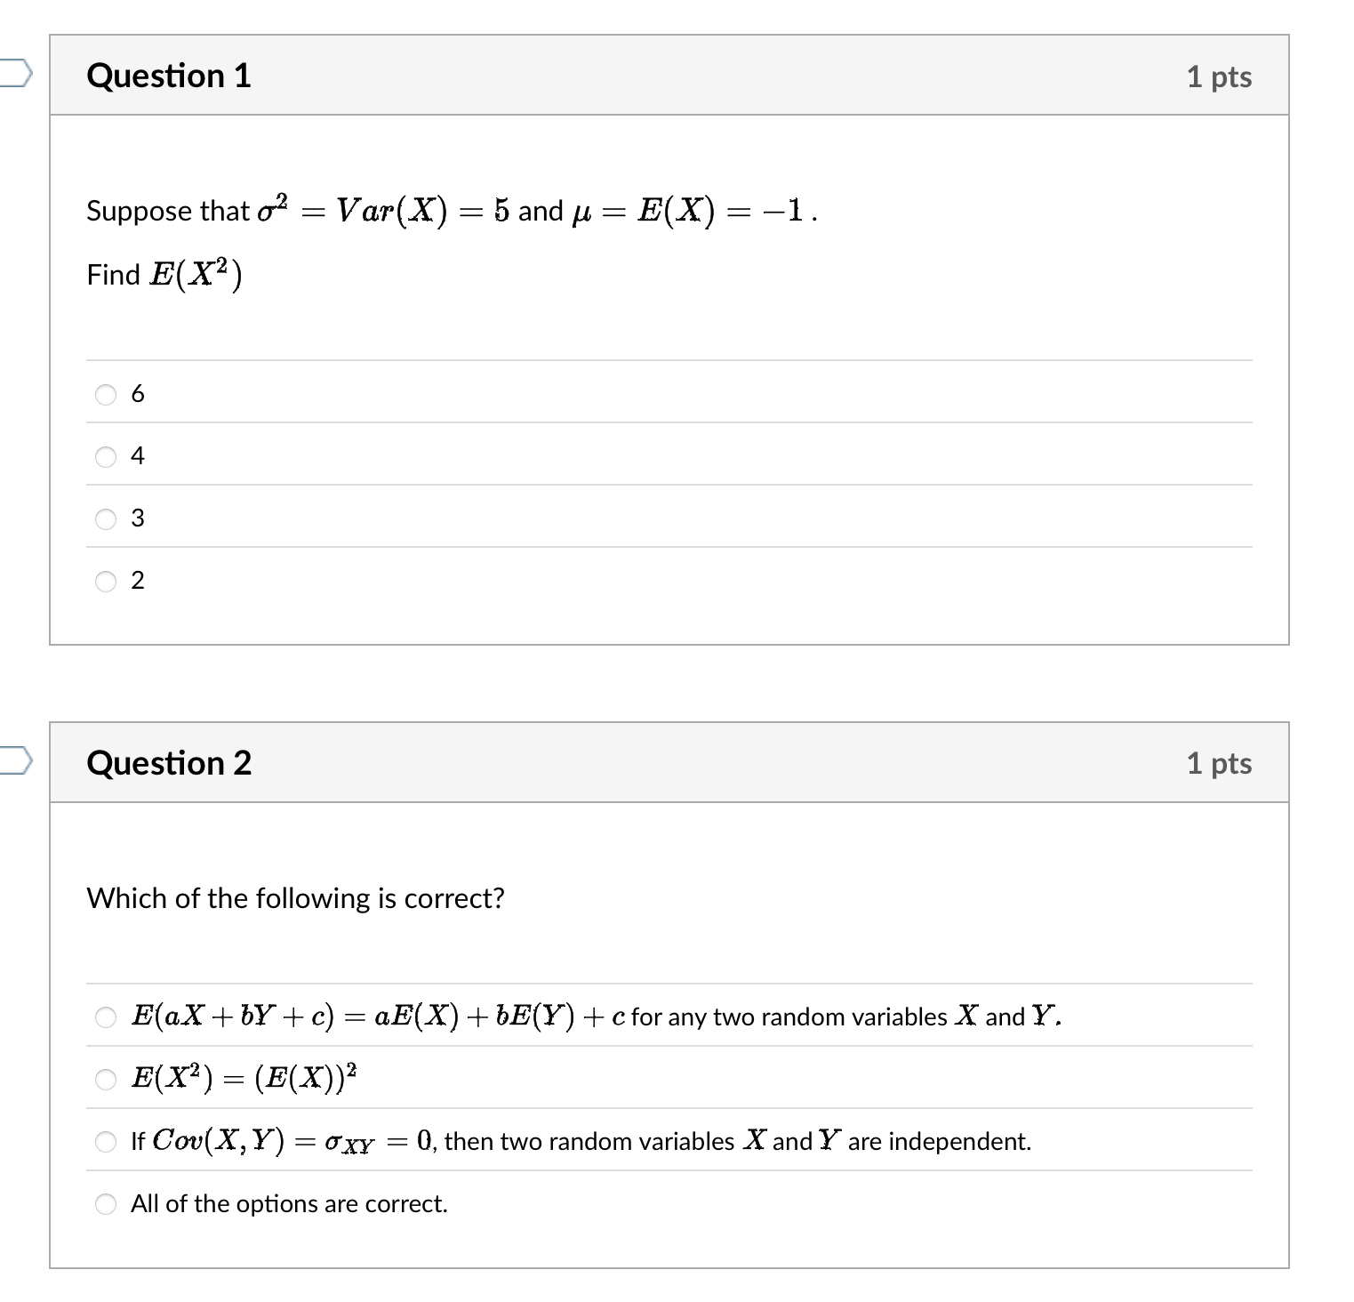The image size is (1354, 1302).
Task: Pick 'All of the options are correct'
Action: coord(106,1203)
